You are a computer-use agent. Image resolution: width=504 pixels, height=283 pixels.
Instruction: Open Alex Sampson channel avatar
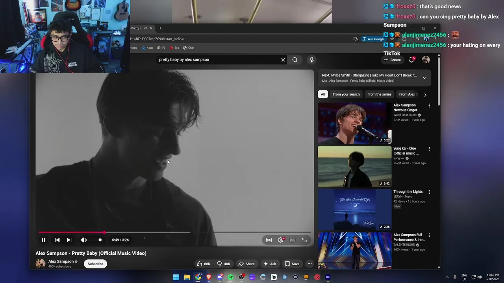pos(41,263)
